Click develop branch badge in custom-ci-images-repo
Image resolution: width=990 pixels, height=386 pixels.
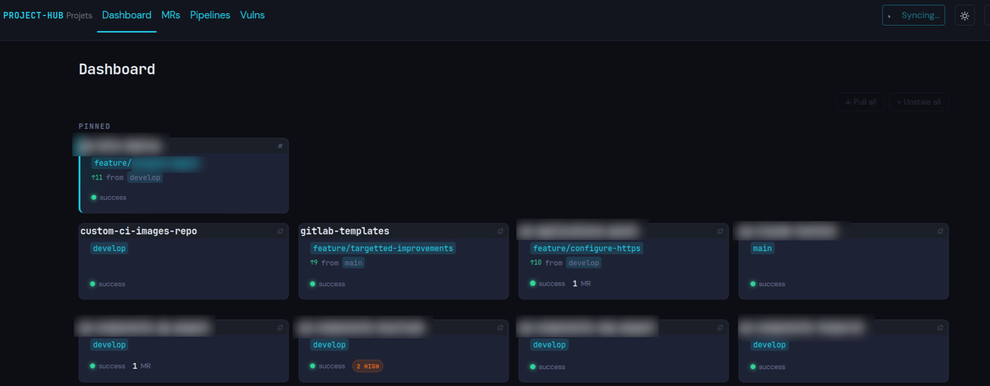click(109, 248)
